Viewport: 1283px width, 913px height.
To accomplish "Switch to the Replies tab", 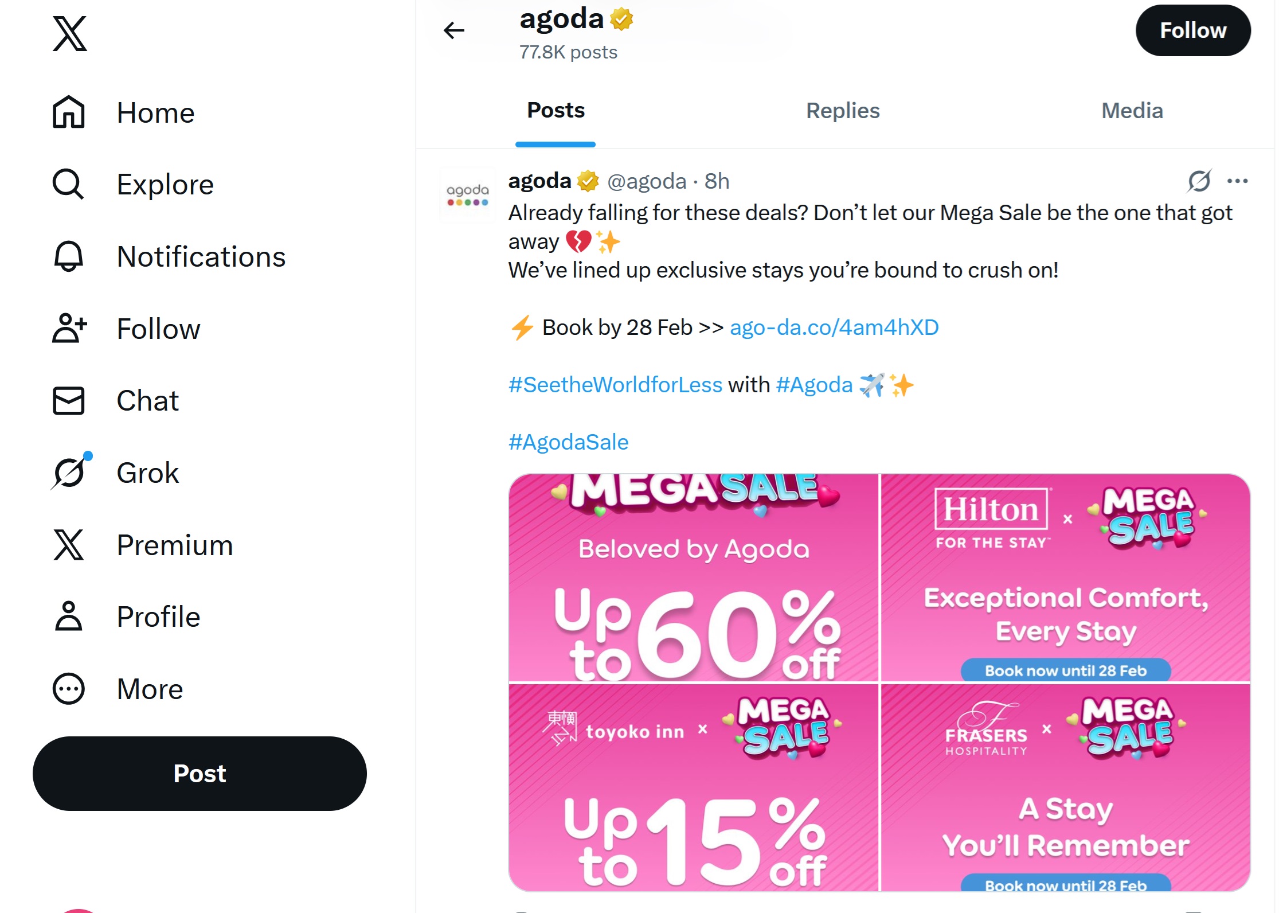I will [842, 111].
